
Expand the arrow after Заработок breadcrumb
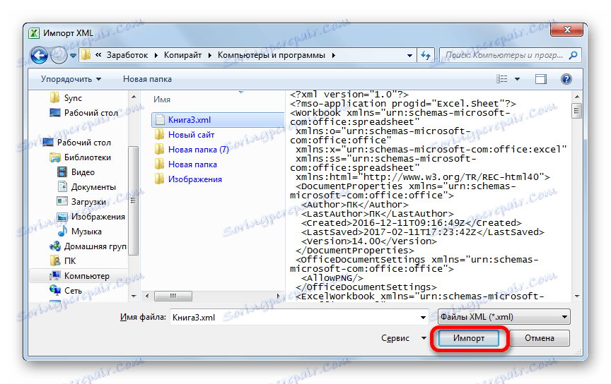point(156,55)
